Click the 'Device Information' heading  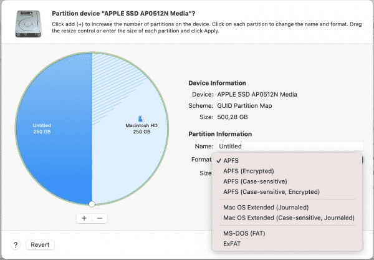[x=217, y=83]
